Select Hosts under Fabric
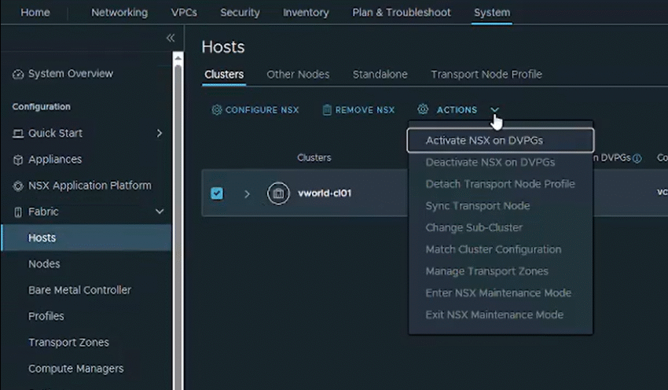Screen dimensions: 668x390 [86, 237]
